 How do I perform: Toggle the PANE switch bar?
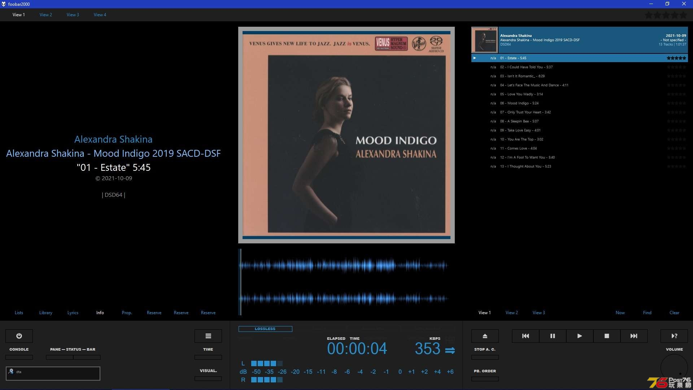(x=60, y=357)
